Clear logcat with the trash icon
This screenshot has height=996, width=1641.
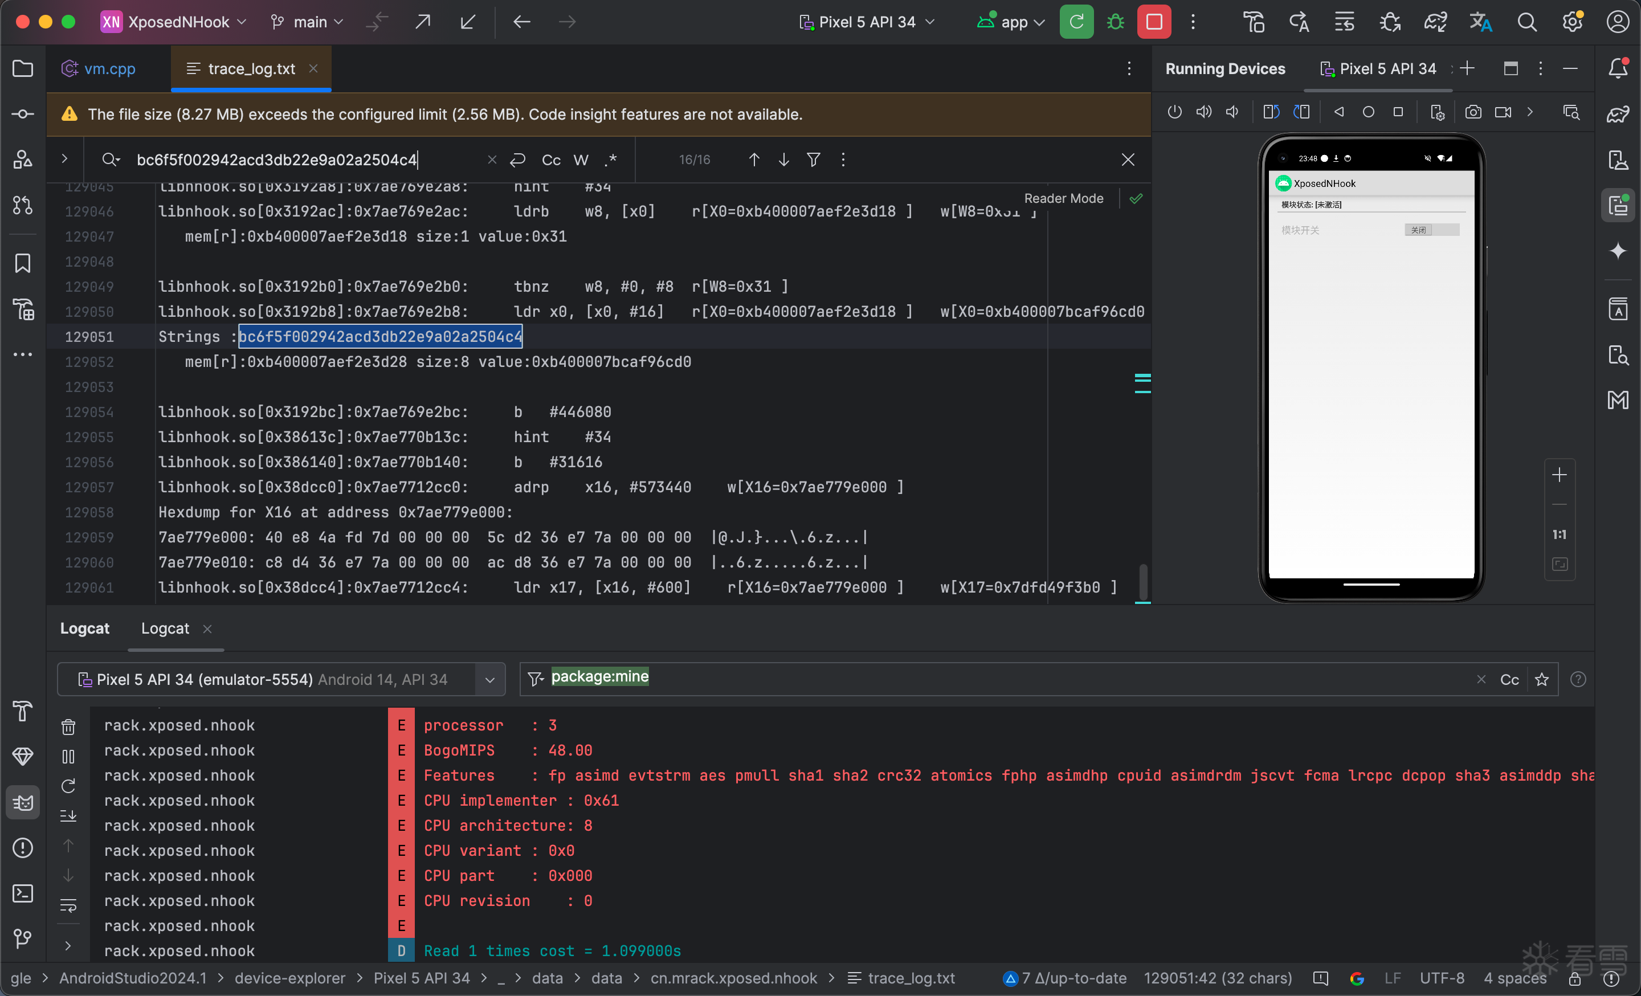click(x=68, y=726)
